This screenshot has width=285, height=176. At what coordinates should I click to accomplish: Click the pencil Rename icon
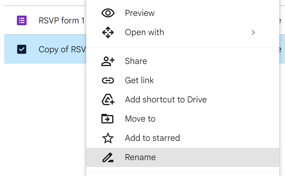[x=108, y=157]
